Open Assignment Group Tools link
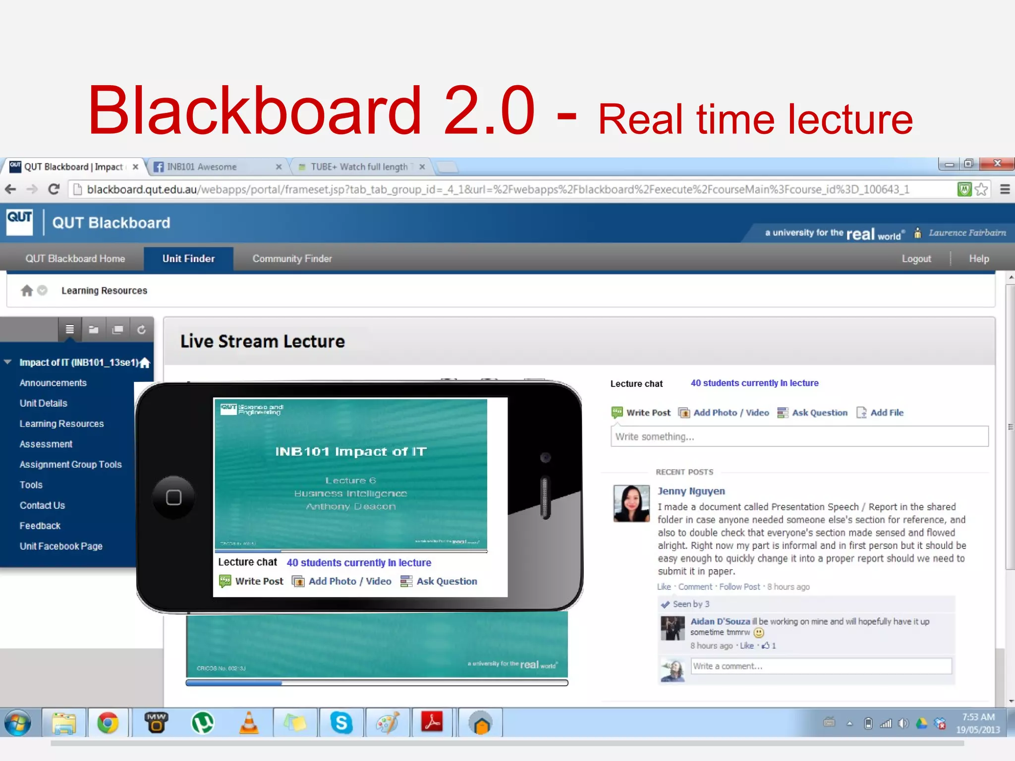 pyautogui.click(x=70, y=464)
